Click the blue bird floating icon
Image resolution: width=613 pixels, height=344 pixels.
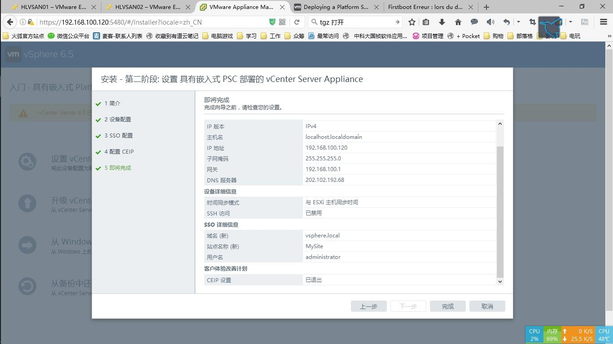click(550, 27)
